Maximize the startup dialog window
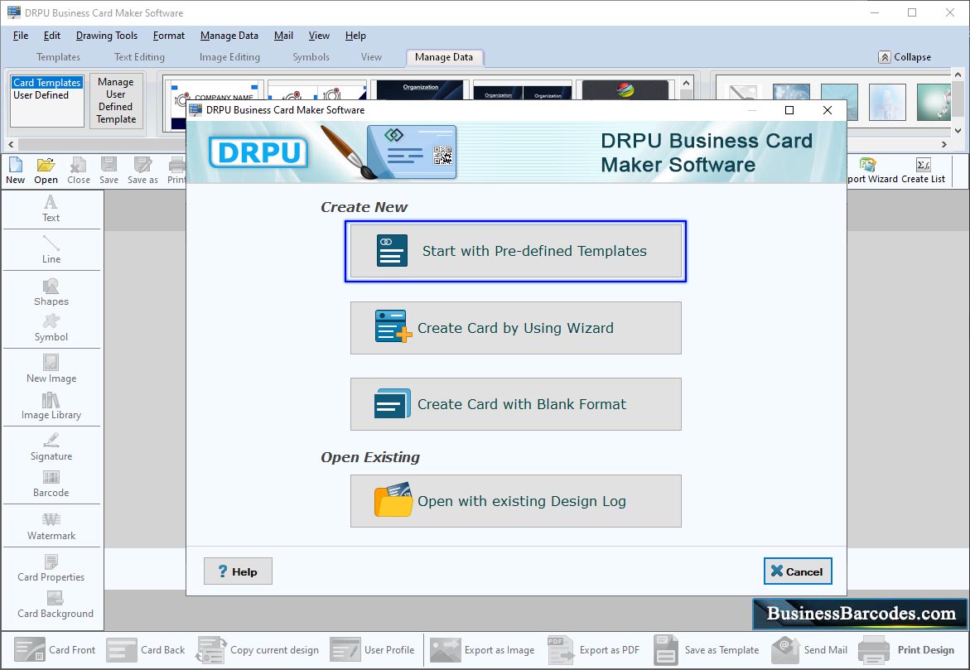This screenshot has width=970, height=670. click(789, 110)
